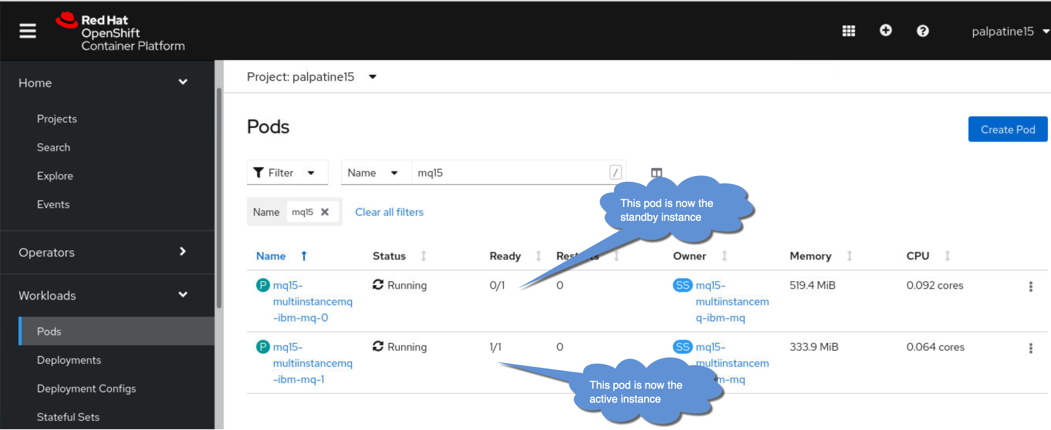Open Search in the sidebar

pyautogui.click(x=54, y=148)
